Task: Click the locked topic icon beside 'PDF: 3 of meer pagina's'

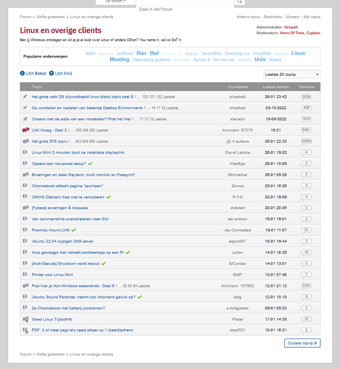Action: (25, 330)
